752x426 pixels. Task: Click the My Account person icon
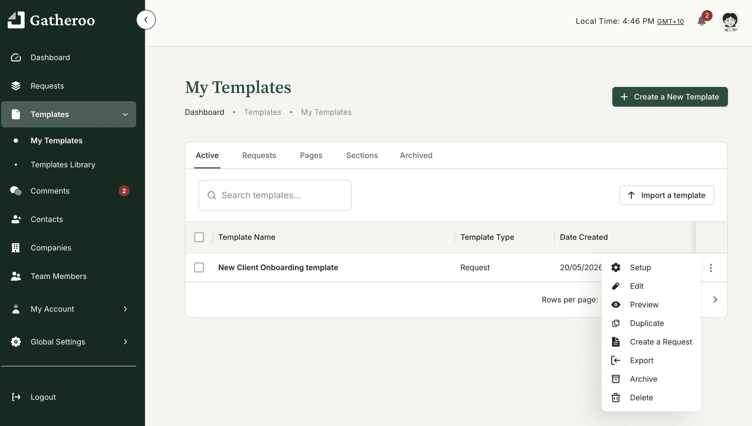[16, 309]
